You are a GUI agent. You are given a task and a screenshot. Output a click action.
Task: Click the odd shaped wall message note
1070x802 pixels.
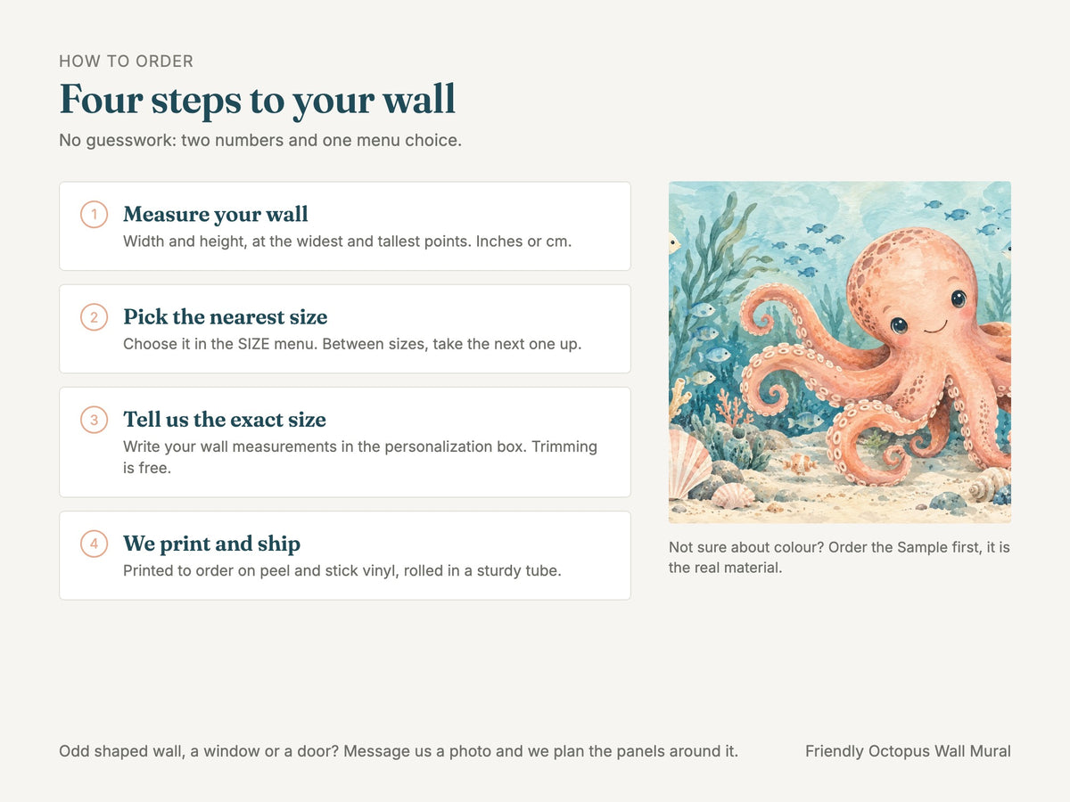pyautogui.click(x=399, y=751)
